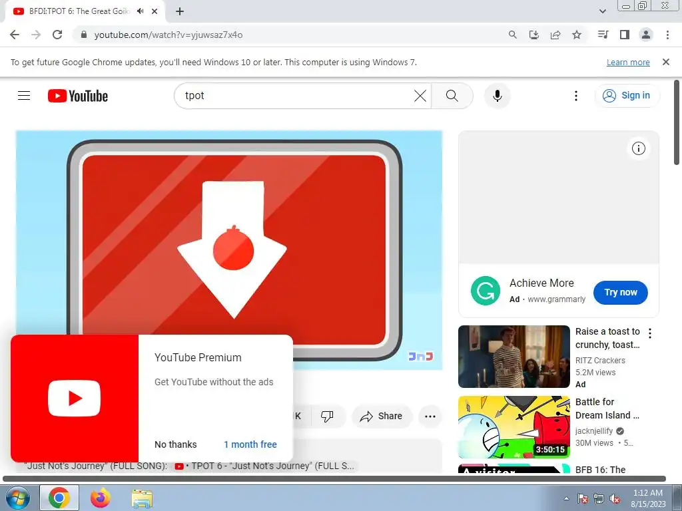682x511 pixels.
Task: Share the video using the Share button
Action: click(381, 417)
